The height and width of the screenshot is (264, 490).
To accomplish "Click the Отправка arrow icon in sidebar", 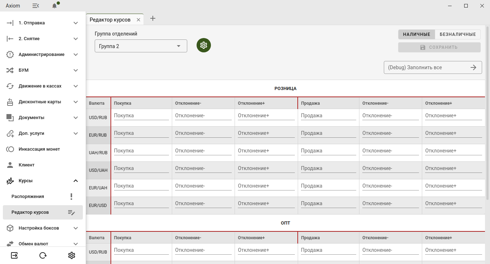I will [x=10, y=23].
